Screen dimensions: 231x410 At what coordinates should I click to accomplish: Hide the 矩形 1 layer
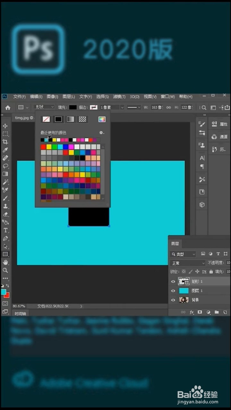[173, 282]
